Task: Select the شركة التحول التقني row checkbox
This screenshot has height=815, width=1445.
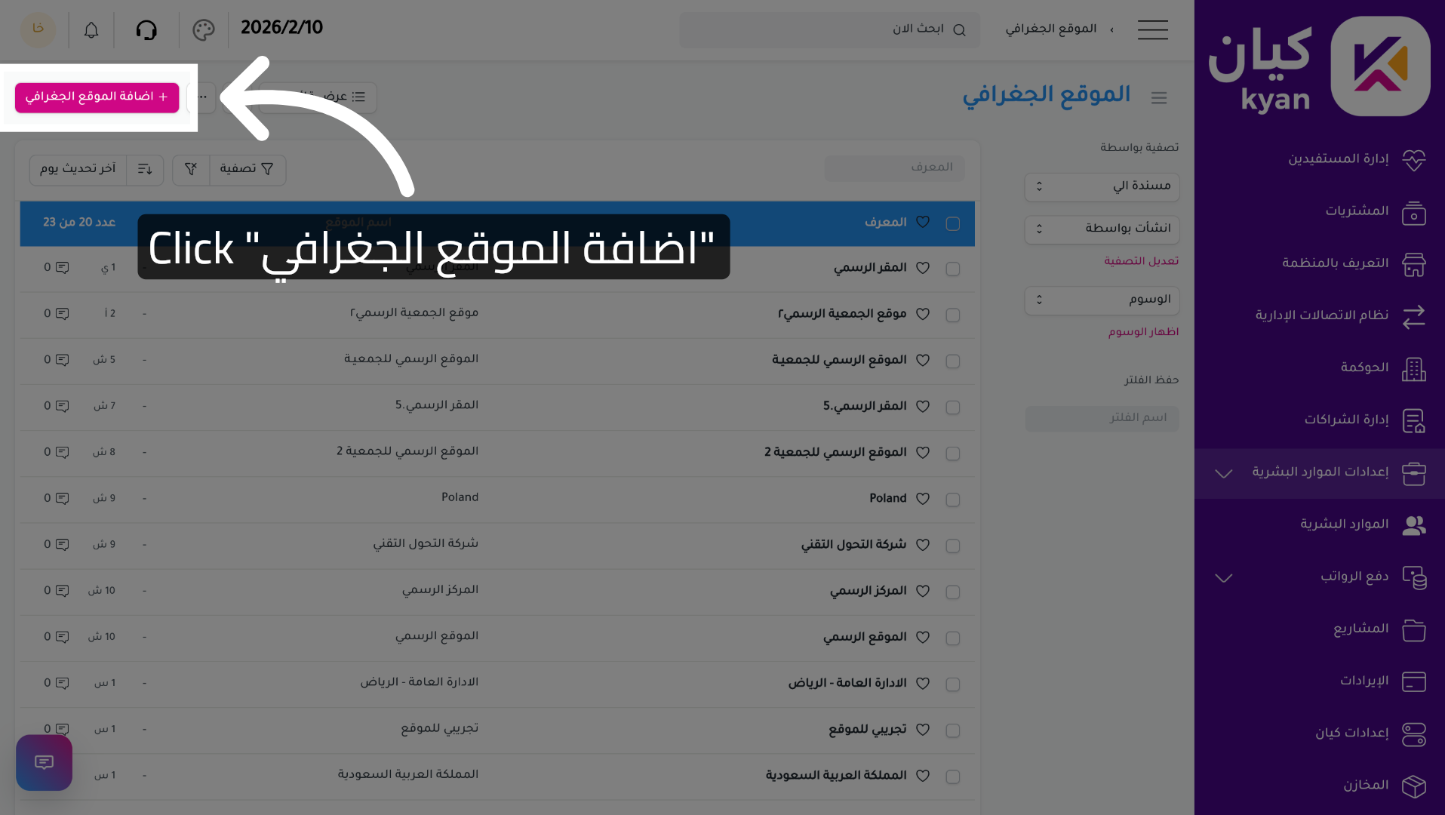Action: 952,546
